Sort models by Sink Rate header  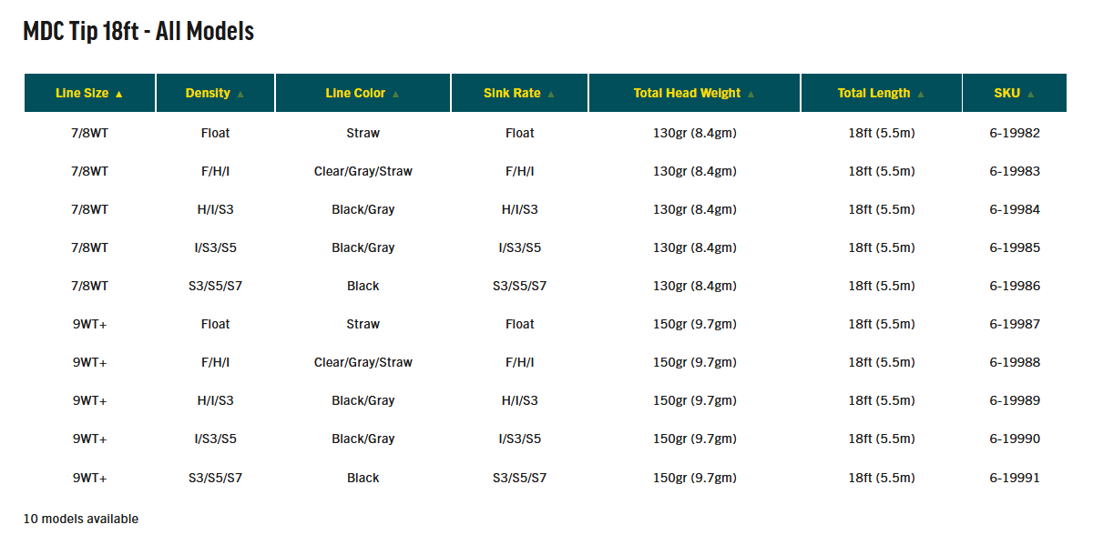(x=512, y=93)
